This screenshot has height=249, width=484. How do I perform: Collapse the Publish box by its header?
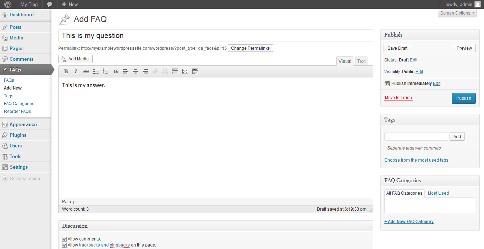click(430, 35)
